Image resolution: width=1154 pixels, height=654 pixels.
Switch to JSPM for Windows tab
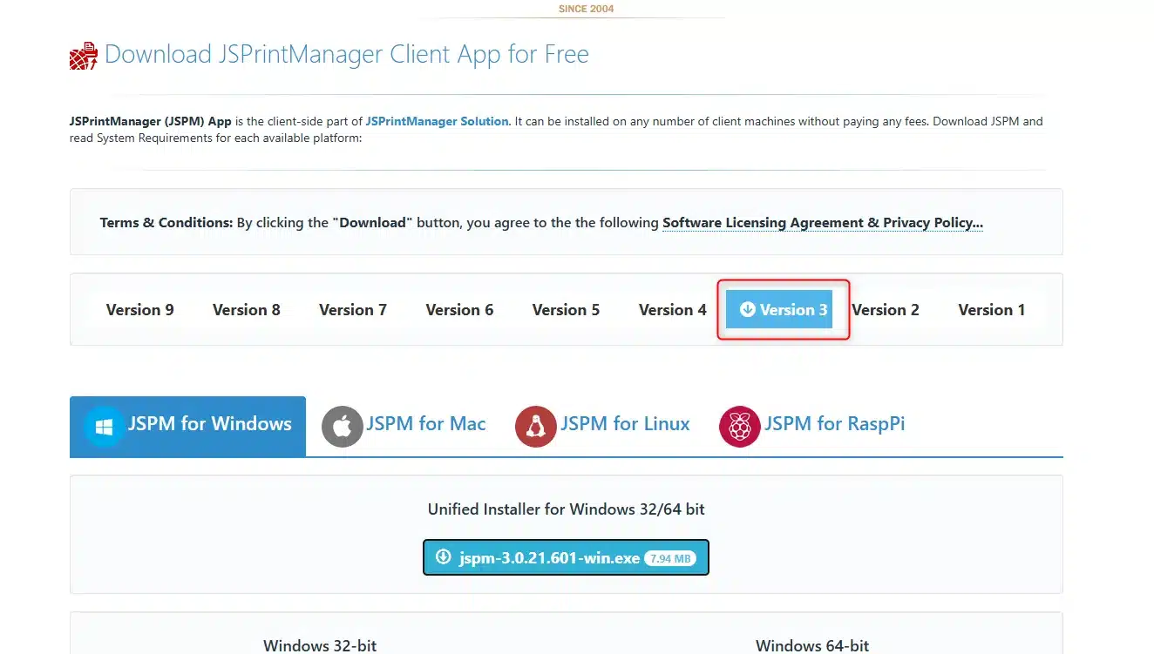(187, 426)
